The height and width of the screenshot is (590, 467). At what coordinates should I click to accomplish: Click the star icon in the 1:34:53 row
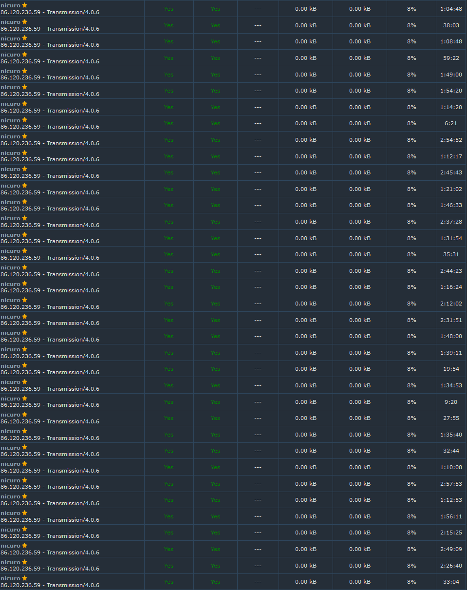(x=24, y=382)
